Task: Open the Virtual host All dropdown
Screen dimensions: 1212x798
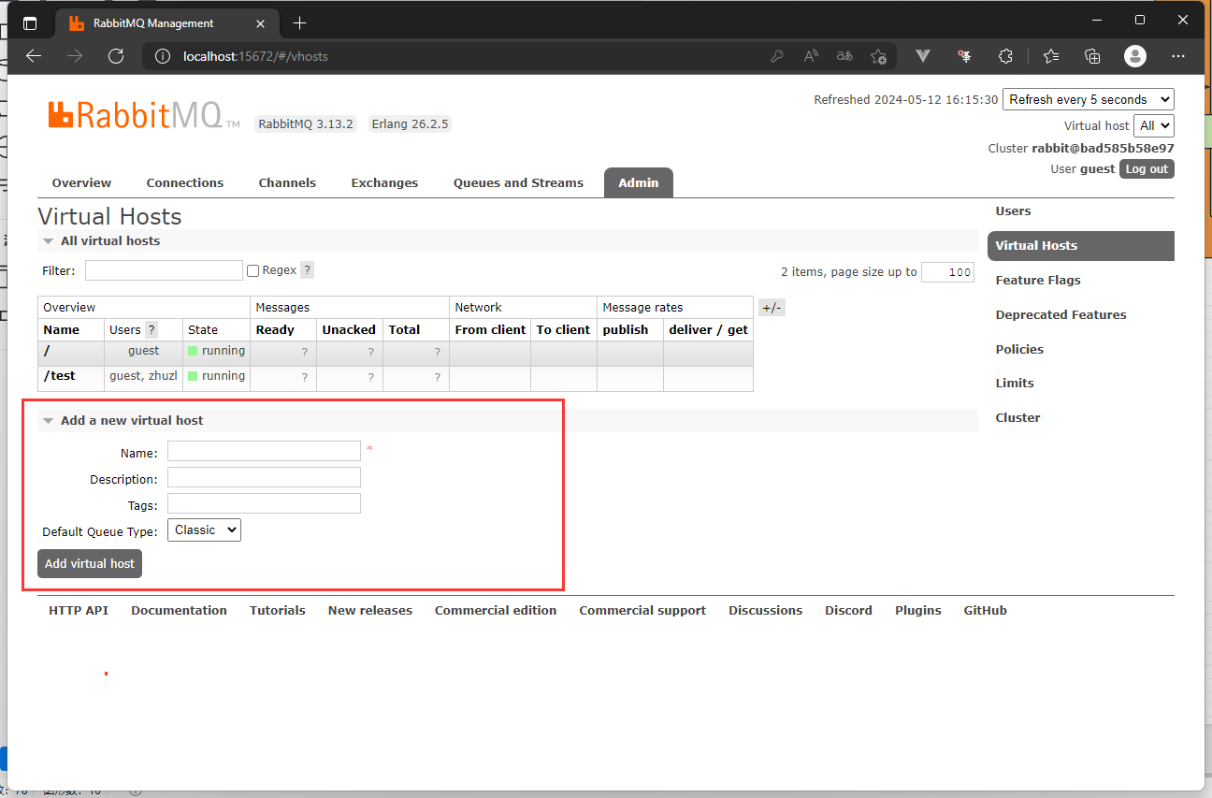Action: pyautogui.click(x=1154, y=125)
